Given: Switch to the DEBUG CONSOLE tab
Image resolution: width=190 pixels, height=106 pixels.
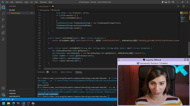Looking at the screenshot, I should click(66, 72).
